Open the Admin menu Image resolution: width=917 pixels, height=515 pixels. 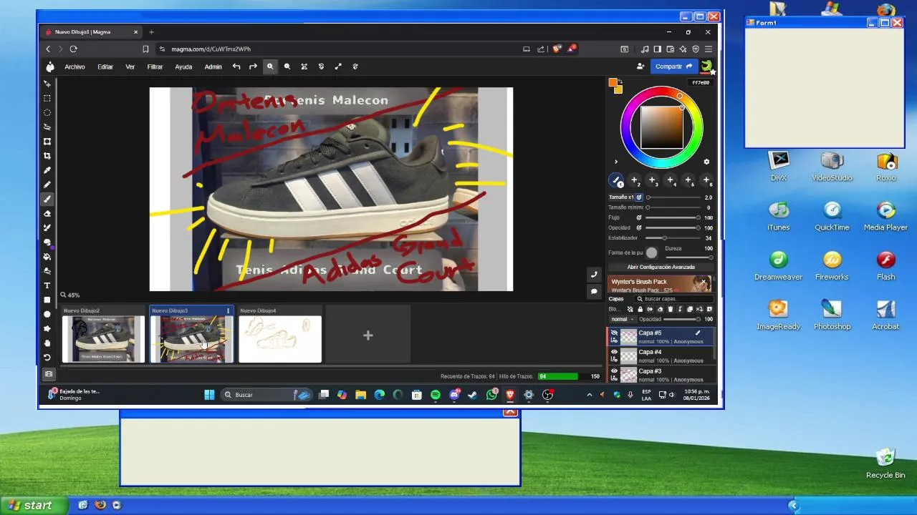click(213, 67)
